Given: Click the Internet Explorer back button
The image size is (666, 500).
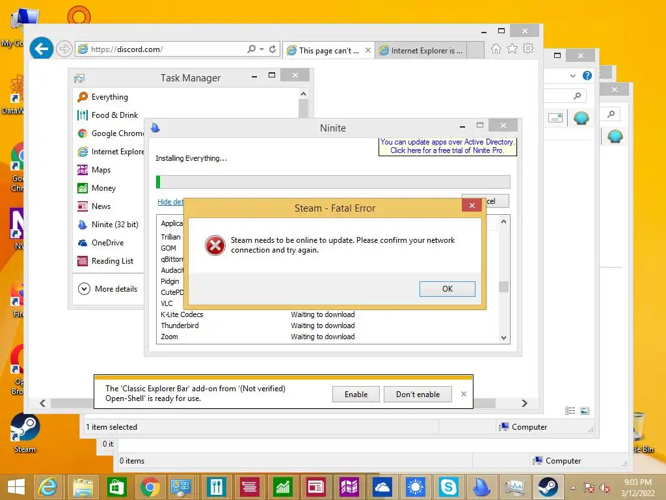Looking at the screenshot, I should click(41, 49).
